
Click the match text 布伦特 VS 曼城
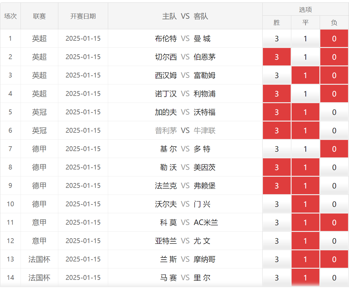coord(183,38)
